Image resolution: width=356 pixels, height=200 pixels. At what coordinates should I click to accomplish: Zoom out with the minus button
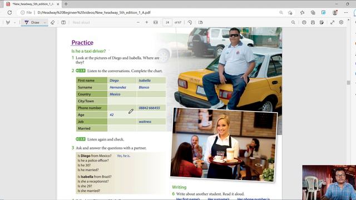138,22
